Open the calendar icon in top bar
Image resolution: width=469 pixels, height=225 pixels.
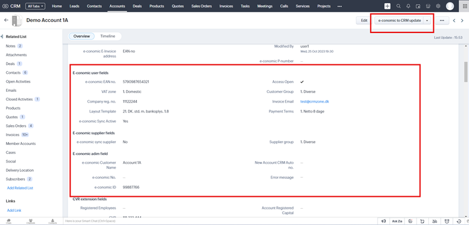(x=418, y=6)
